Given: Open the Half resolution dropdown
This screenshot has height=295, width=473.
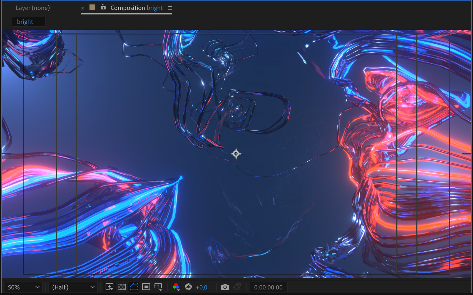Looking at the screenshot, I should [x=73, y=287].
